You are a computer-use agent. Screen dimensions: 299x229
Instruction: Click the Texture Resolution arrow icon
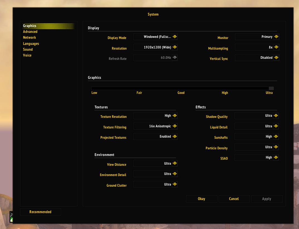click(175, 116)
